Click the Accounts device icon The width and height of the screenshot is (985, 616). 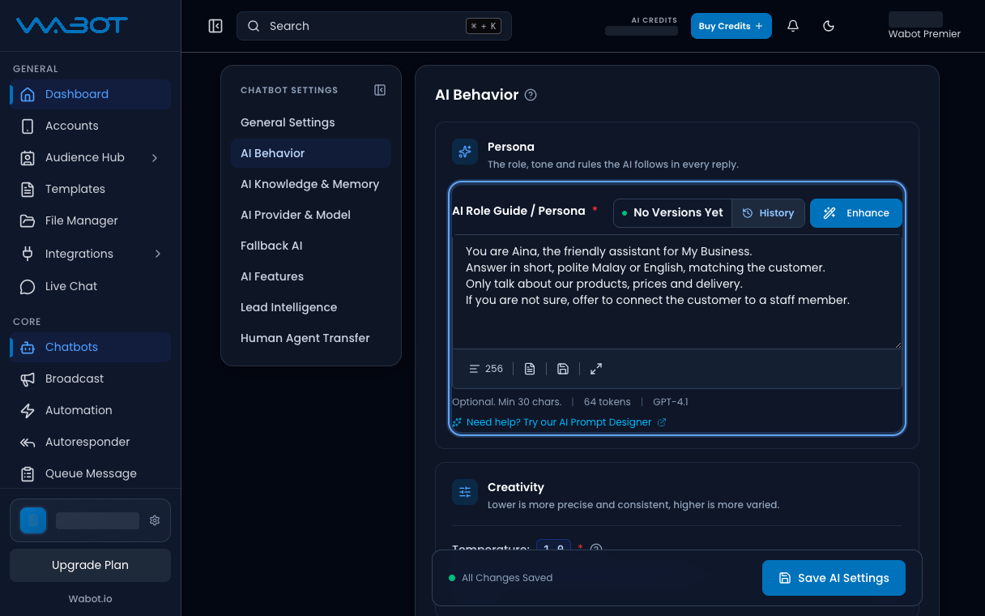28,126
